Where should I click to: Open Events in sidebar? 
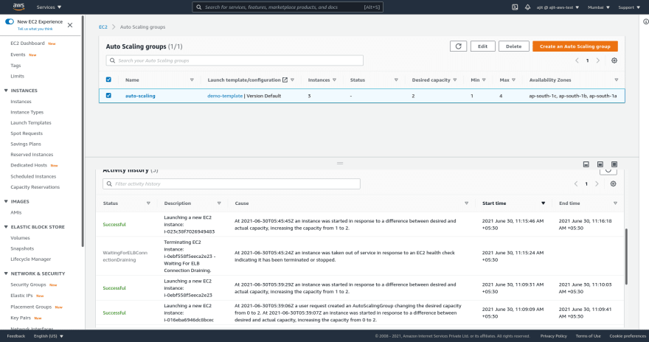coord(18,55)
